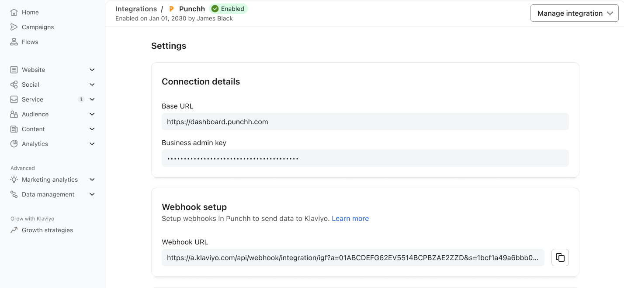Click the Advanced section label
Screen dimensions: 624x288
point(23,168)
